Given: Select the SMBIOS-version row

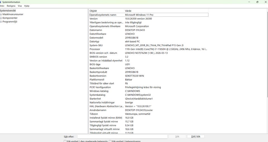Looking at the screenshot, I should coord(149,57).
